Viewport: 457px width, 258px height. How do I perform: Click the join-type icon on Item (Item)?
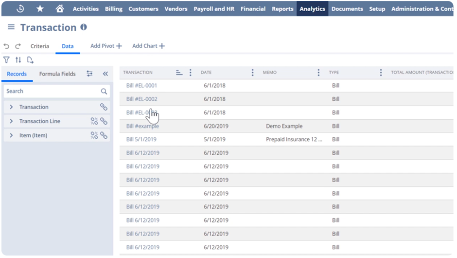point(94,135)
